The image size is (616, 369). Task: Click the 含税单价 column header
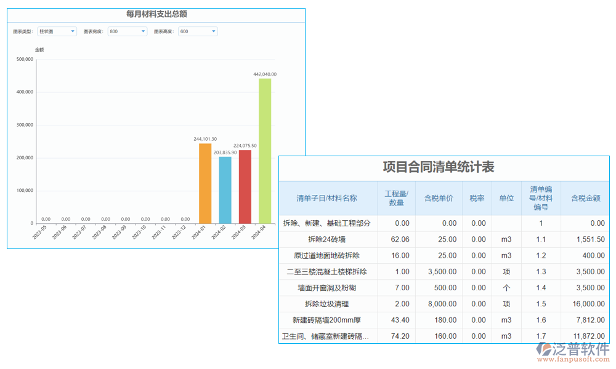(x=439, y=194)
